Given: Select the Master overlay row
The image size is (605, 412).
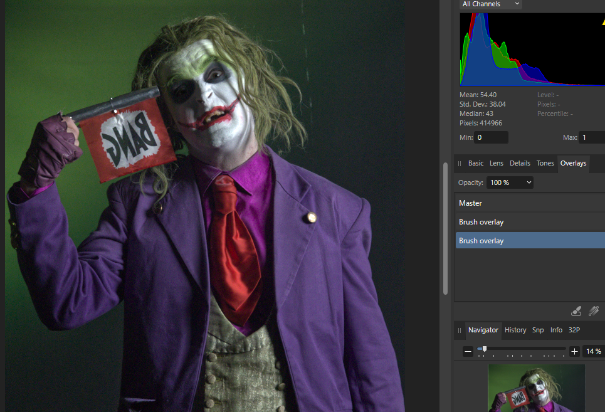Looking at the screenshot, I should [530, 203].
